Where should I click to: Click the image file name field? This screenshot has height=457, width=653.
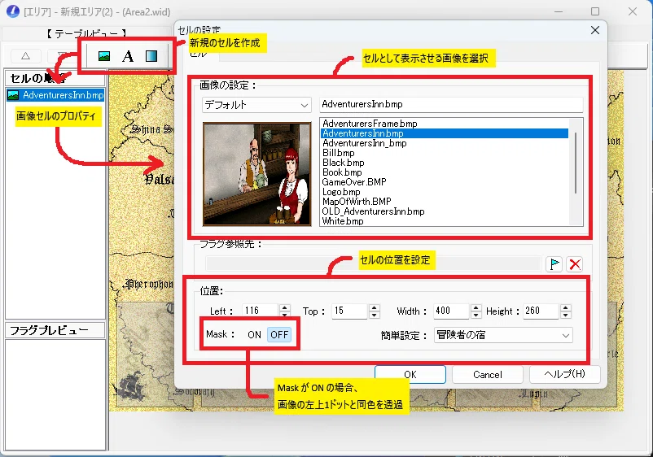[x=451, y=104]
